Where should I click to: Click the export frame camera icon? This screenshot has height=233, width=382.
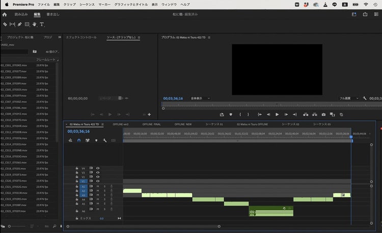pyautogui.click(x=323, y=114)
